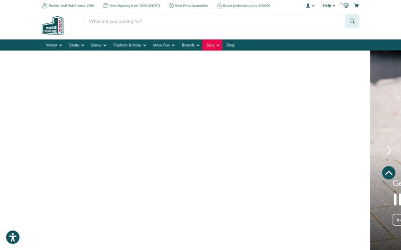Go to the Blog page
The width and height of the screenshot is (401, 250).
(230, 45)
